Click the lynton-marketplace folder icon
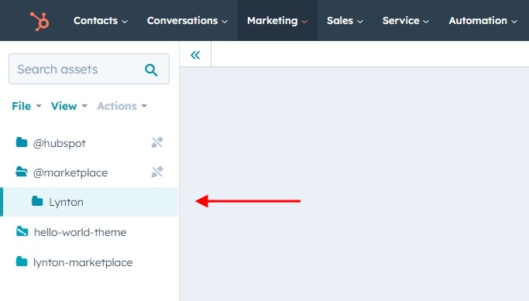529x301 pixels. pos(22,262)
